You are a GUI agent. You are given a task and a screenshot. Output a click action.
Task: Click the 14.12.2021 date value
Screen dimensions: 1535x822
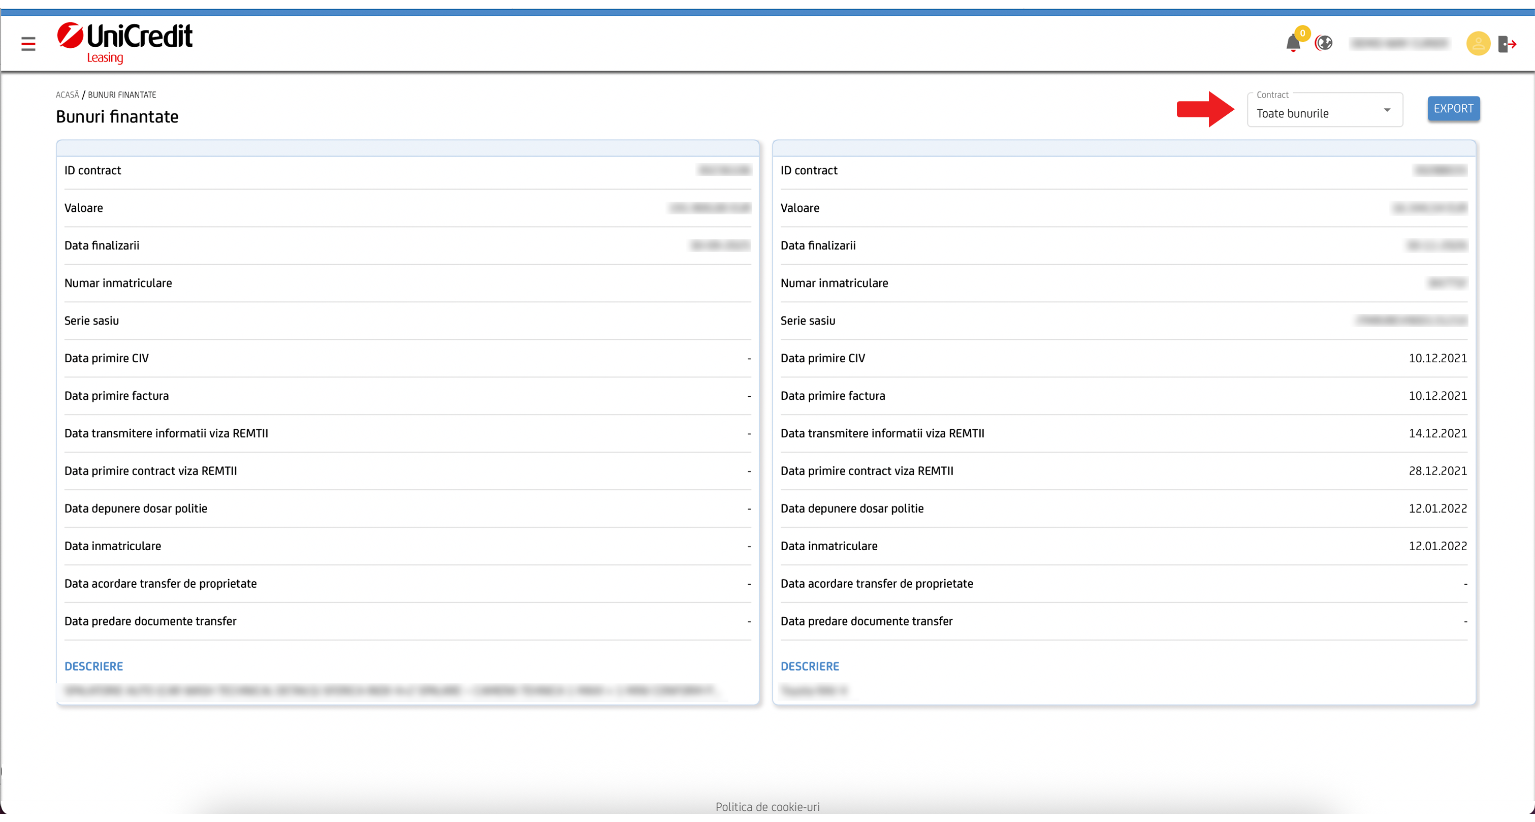point(1437,433)
